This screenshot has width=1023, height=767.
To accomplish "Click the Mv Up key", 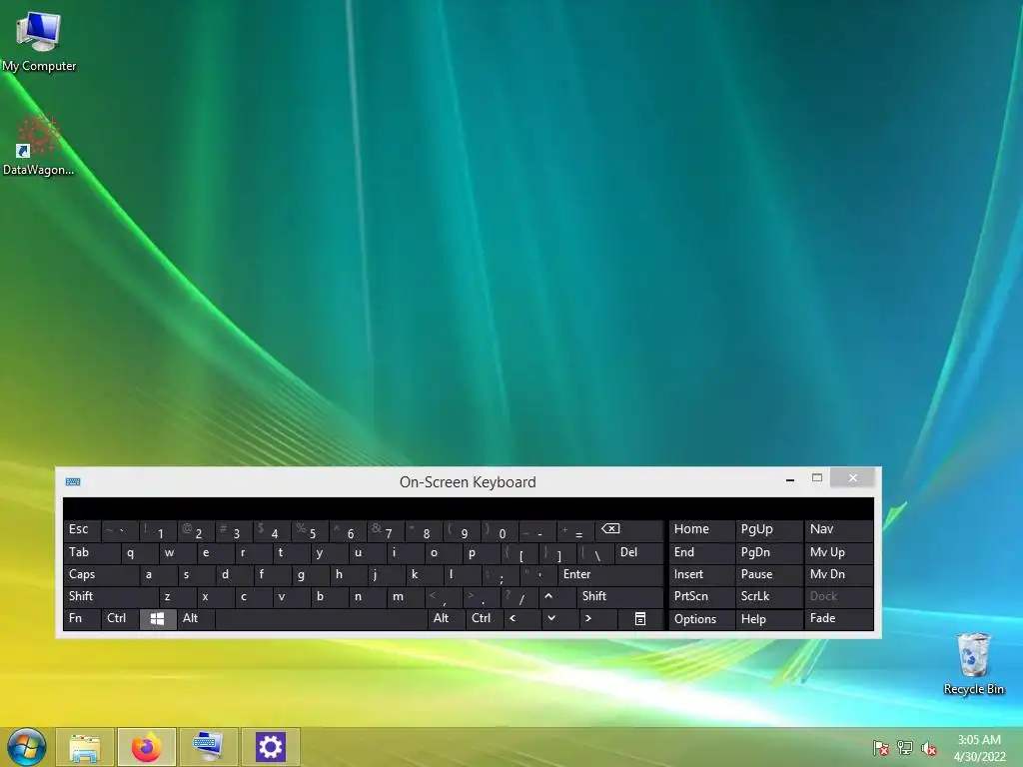I will [839, 553].
